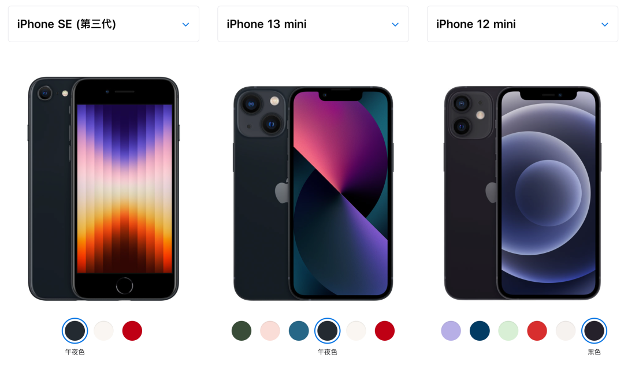Pick dark blue color for iPhone 12 mini
Screen dimensions: 624x369
pyautogui.click(x=480, y=330)
